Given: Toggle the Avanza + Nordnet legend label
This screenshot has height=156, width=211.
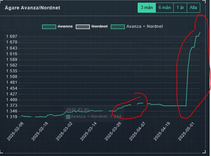Looking at the screenshot, I should [x=145, y=26].
